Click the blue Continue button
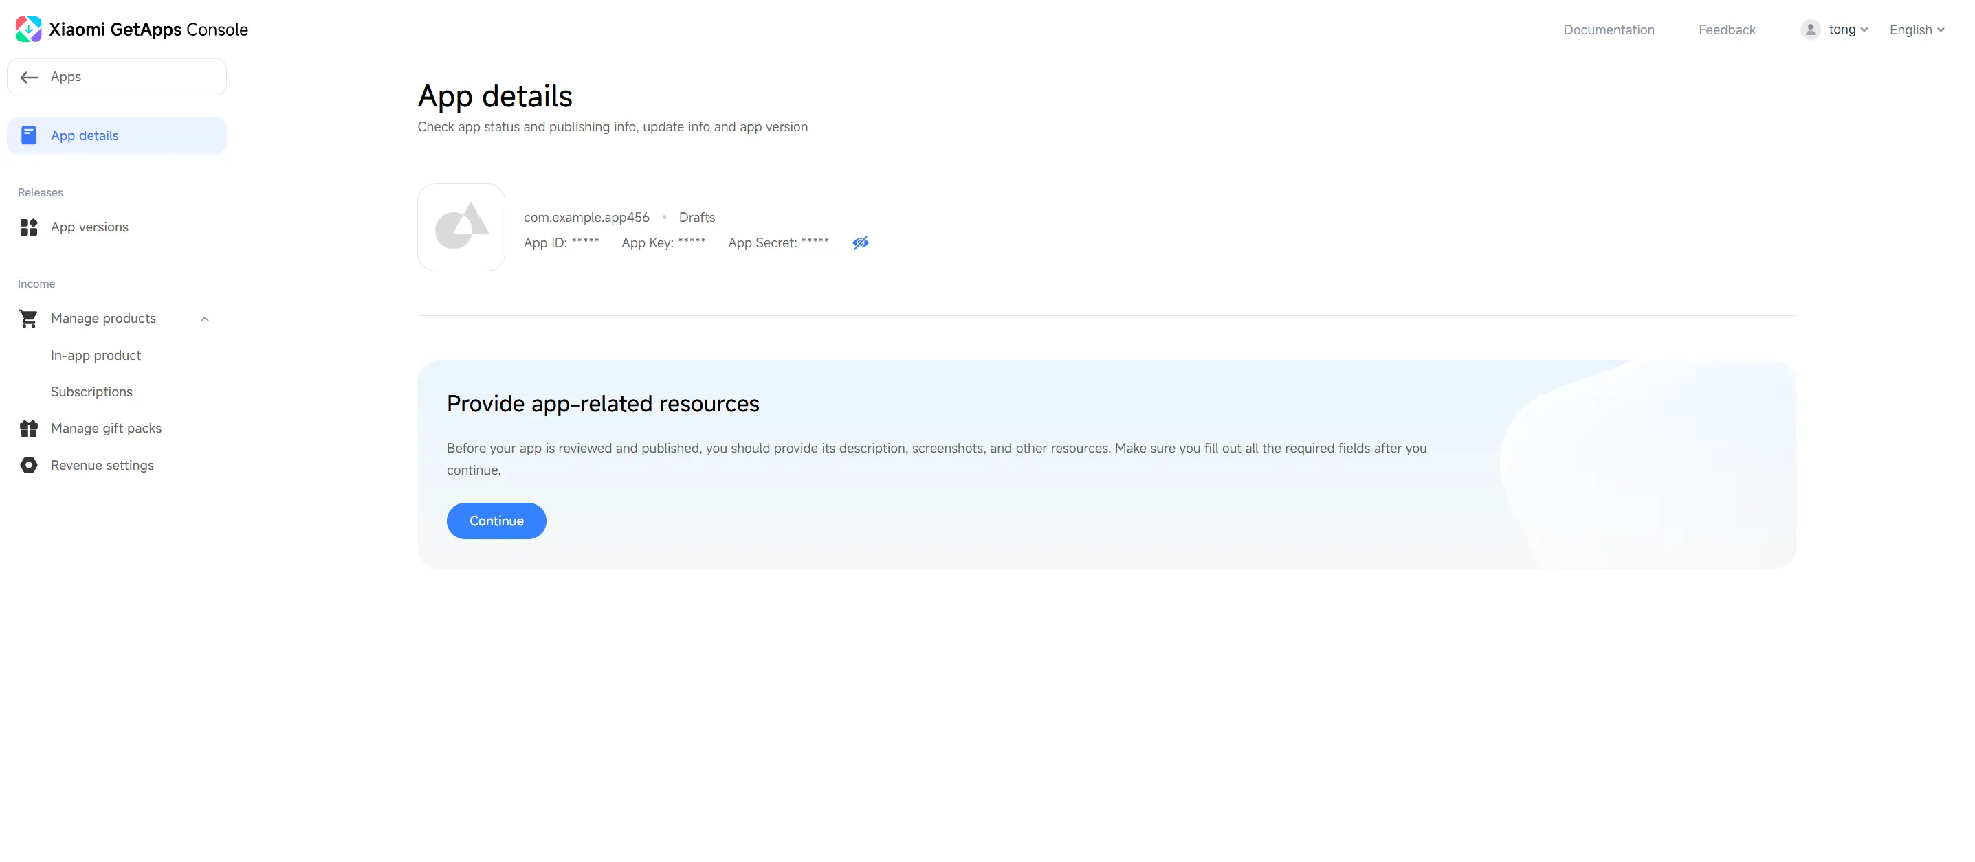The image size is (1975, 862). (x=496, y=521)
